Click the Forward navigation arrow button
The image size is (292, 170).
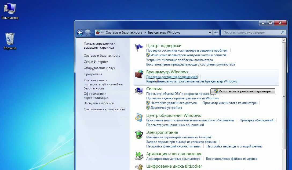(x=87, y=32)
